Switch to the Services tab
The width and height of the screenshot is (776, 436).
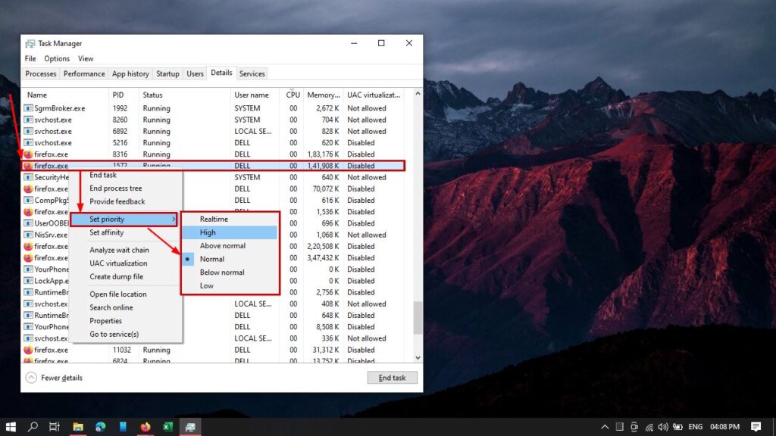pyautogui.click(x=252, y=73)
